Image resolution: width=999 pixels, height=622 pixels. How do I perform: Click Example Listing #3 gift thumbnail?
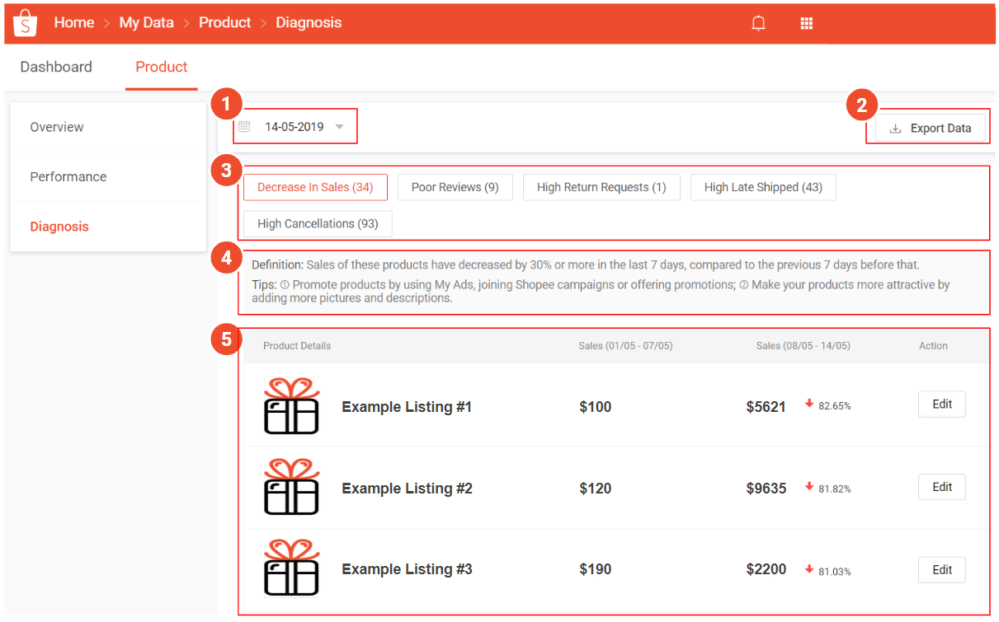[291, 568]
